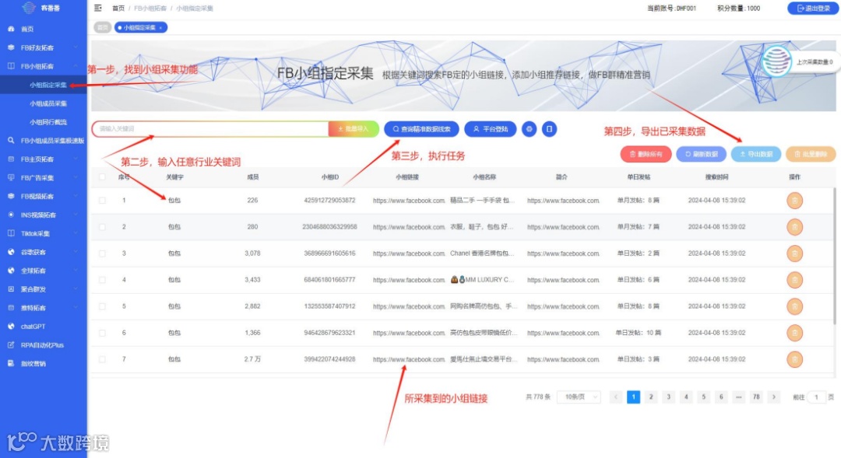Check the checkbox for row 2
841x458 pixels.
pos(102,227)
